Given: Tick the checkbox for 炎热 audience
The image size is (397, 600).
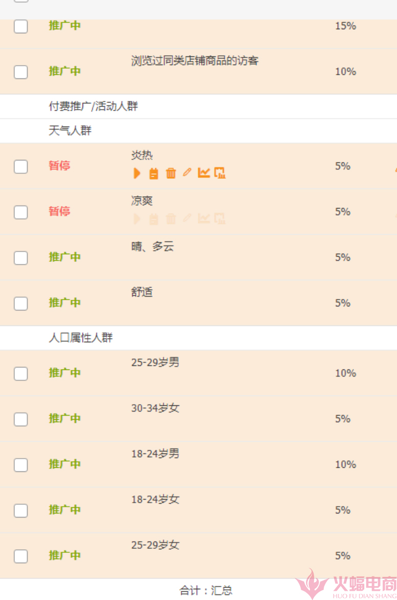Looking at the screenshot, I should [20, 167].
